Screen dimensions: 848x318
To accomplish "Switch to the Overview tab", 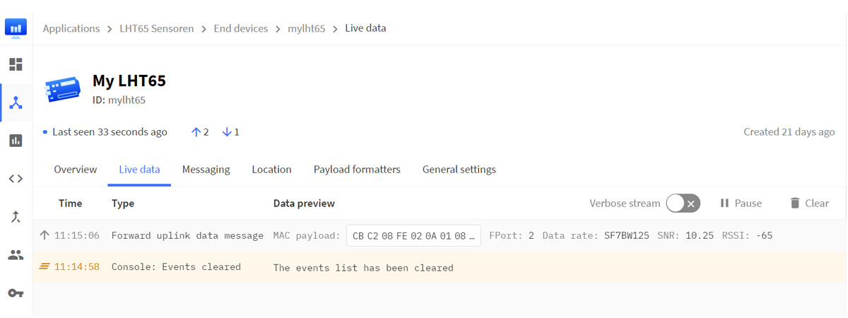I will (x=76, y=170).
